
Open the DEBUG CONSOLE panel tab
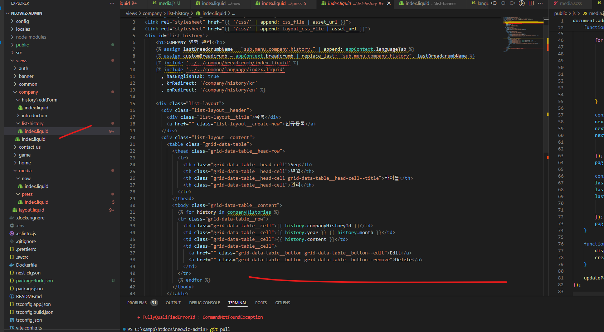pyautogui.click(x=204, y=303)
